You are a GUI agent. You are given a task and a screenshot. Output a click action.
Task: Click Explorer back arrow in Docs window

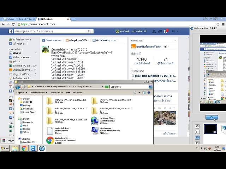click(18, 87)
